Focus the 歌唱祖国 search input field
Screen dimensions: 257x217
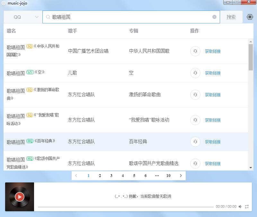pyautogui.click(x=131, y=17)
